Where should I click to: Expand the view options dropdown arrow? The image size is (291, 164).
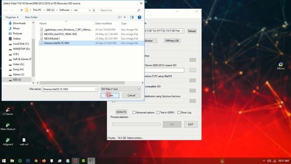point(125,17)
